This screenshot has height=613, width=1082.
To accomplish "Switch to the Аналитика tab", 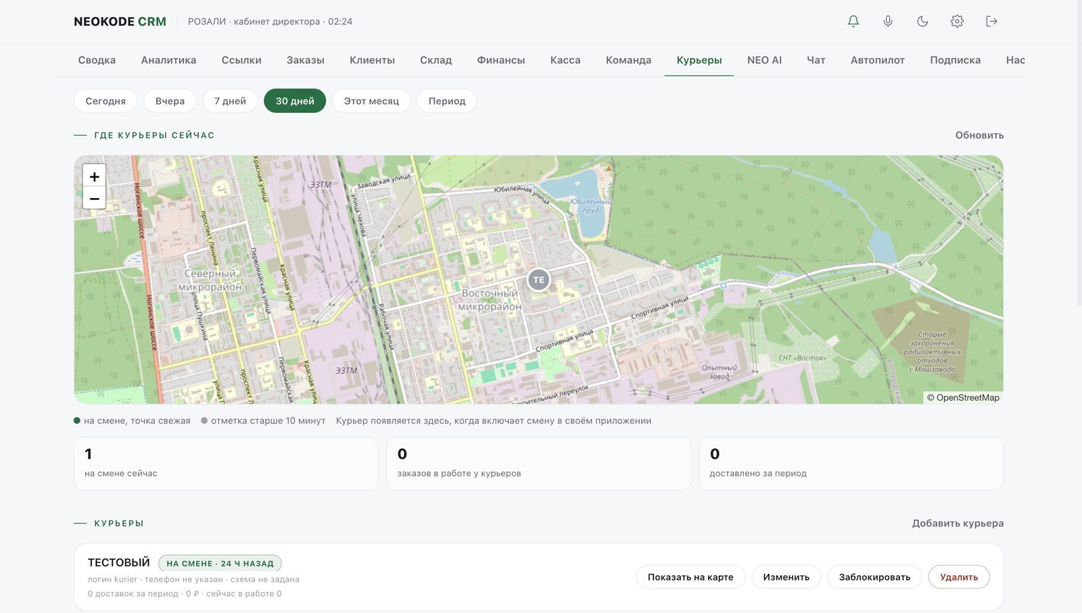I will [x=168, y=60].
